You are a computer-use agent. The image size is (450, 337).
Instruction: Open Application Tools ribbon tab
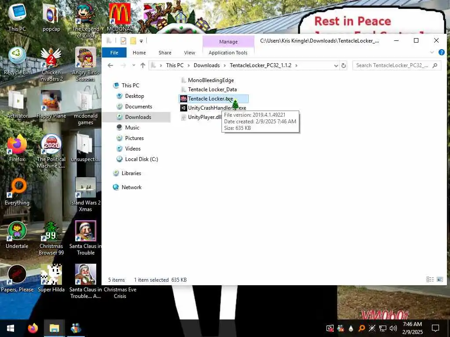pos(228,53)
